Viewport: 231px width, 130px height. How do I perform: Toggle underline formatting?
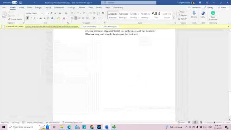coord(34,18)
